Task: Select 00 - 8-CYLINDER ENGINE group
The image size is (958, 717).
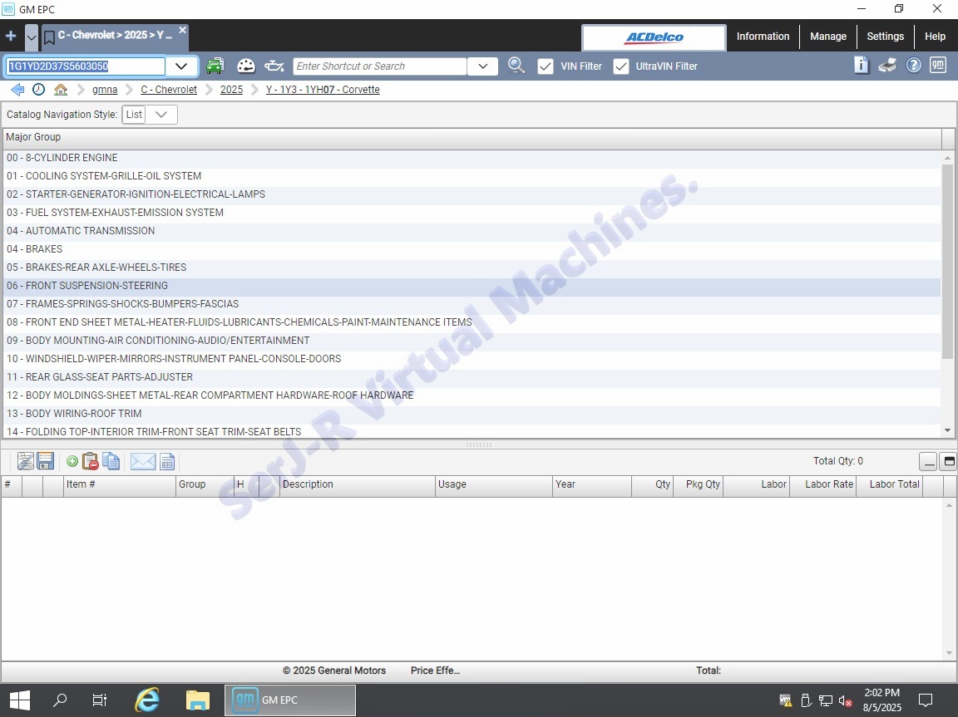Action: coord(471,157)
